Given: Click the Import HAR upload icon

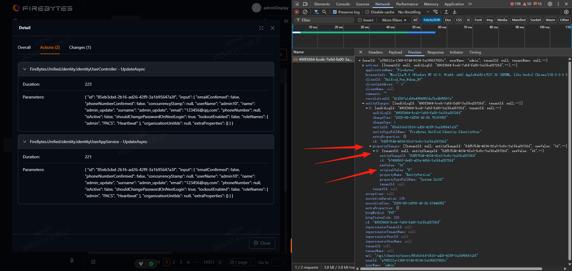Looking at the screenshot, I should click(x=446, y=12).
